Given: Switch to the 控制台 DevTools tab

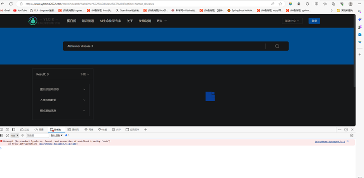Looking at the screenshot, I should (x=56, y=130).
